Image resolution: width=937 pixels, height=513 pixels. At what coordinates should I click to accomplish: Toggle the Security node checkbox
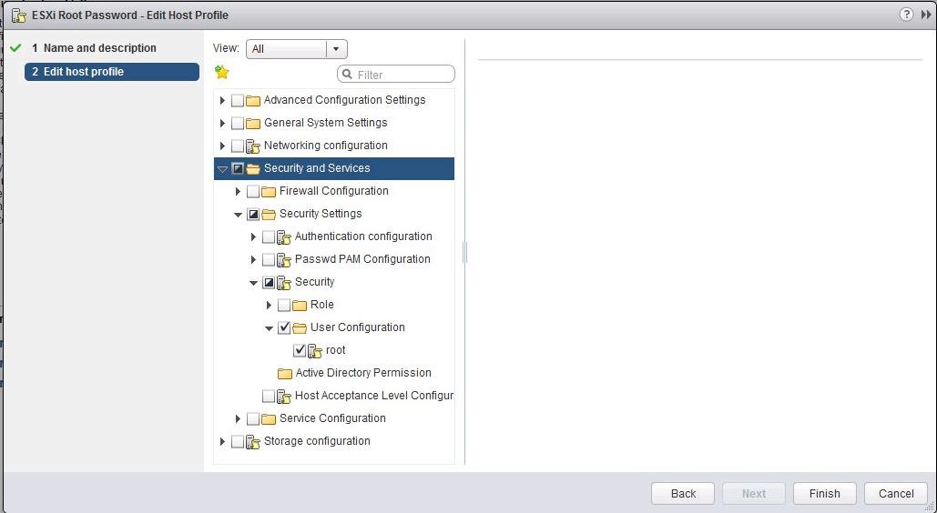point(269,283)
